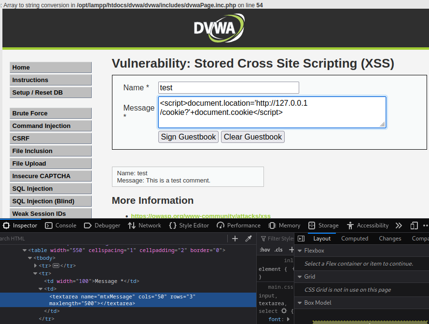Viewport: 429px width, 324px height.
Task: Open the SQL Injection page
Action: tap(51, 189)
